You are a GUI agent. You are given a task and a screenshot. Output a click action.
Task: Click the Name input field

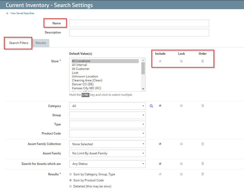click(139, 23)
